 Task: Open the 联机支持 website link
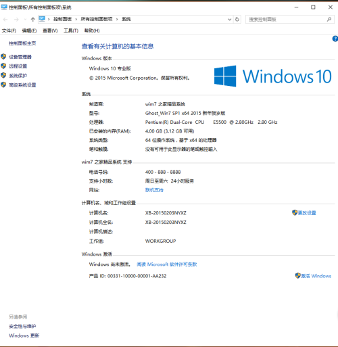tap(154, 190)
